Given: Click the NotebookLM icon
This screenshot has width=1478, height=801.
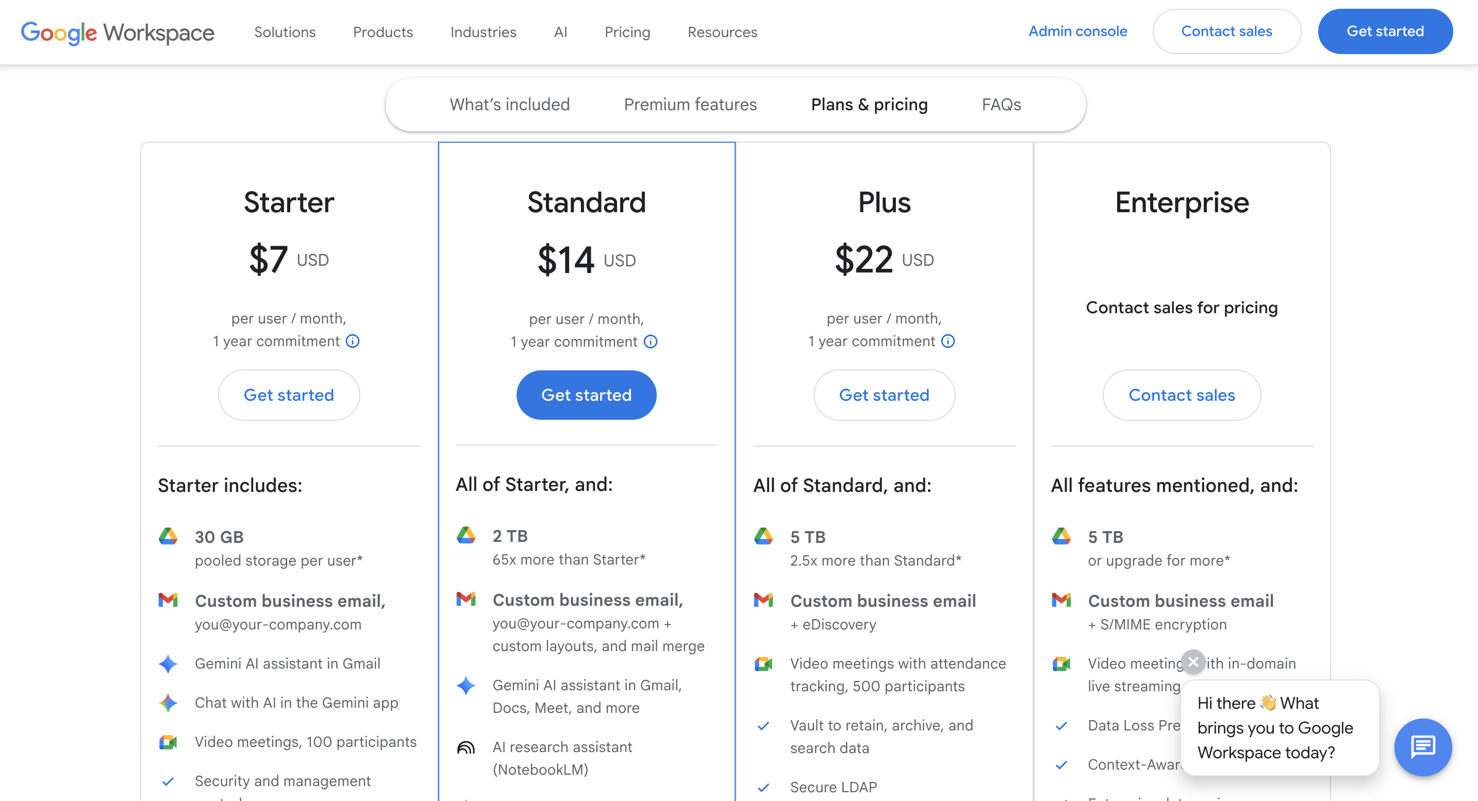Looking at the screenshot, I should [x=466, y=747].
